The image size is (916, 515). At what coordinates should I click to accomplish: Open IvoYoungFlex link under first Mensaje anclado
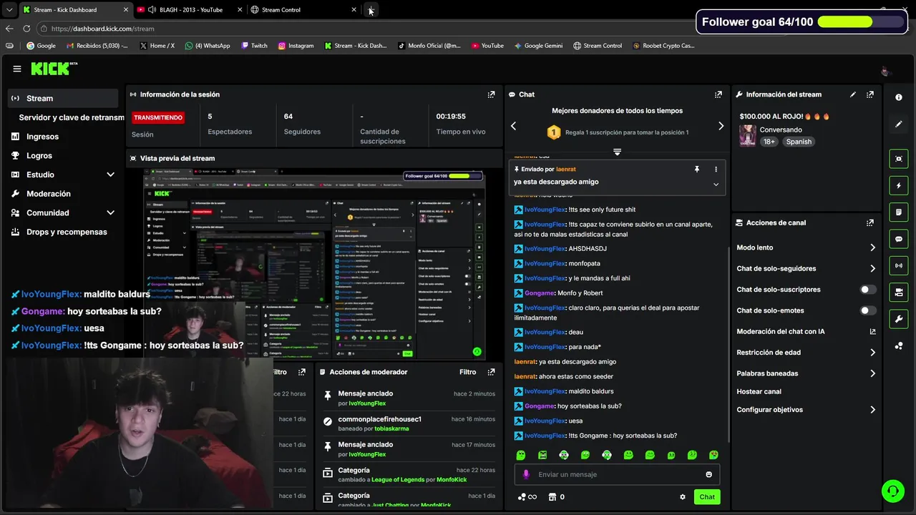(367, 403)
